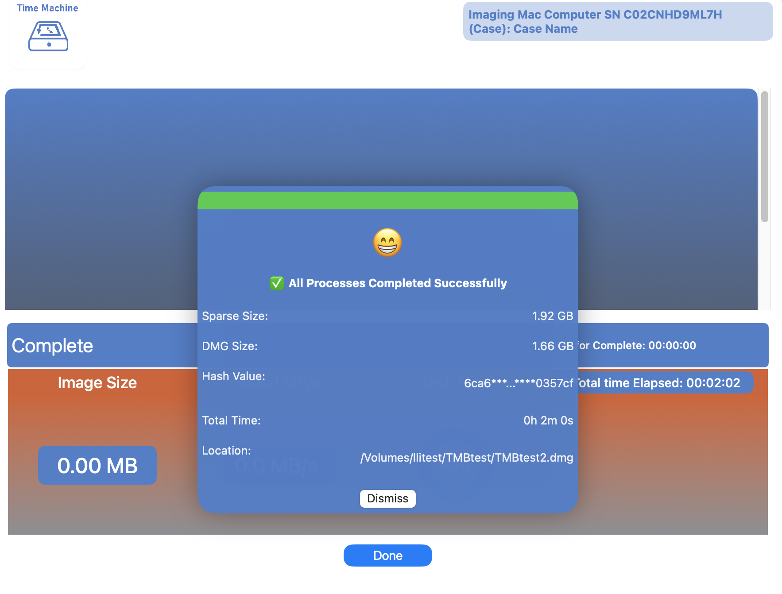Click the Done button to finish
Viewport: 782px width, 594px height.
[x=387, y=555]
